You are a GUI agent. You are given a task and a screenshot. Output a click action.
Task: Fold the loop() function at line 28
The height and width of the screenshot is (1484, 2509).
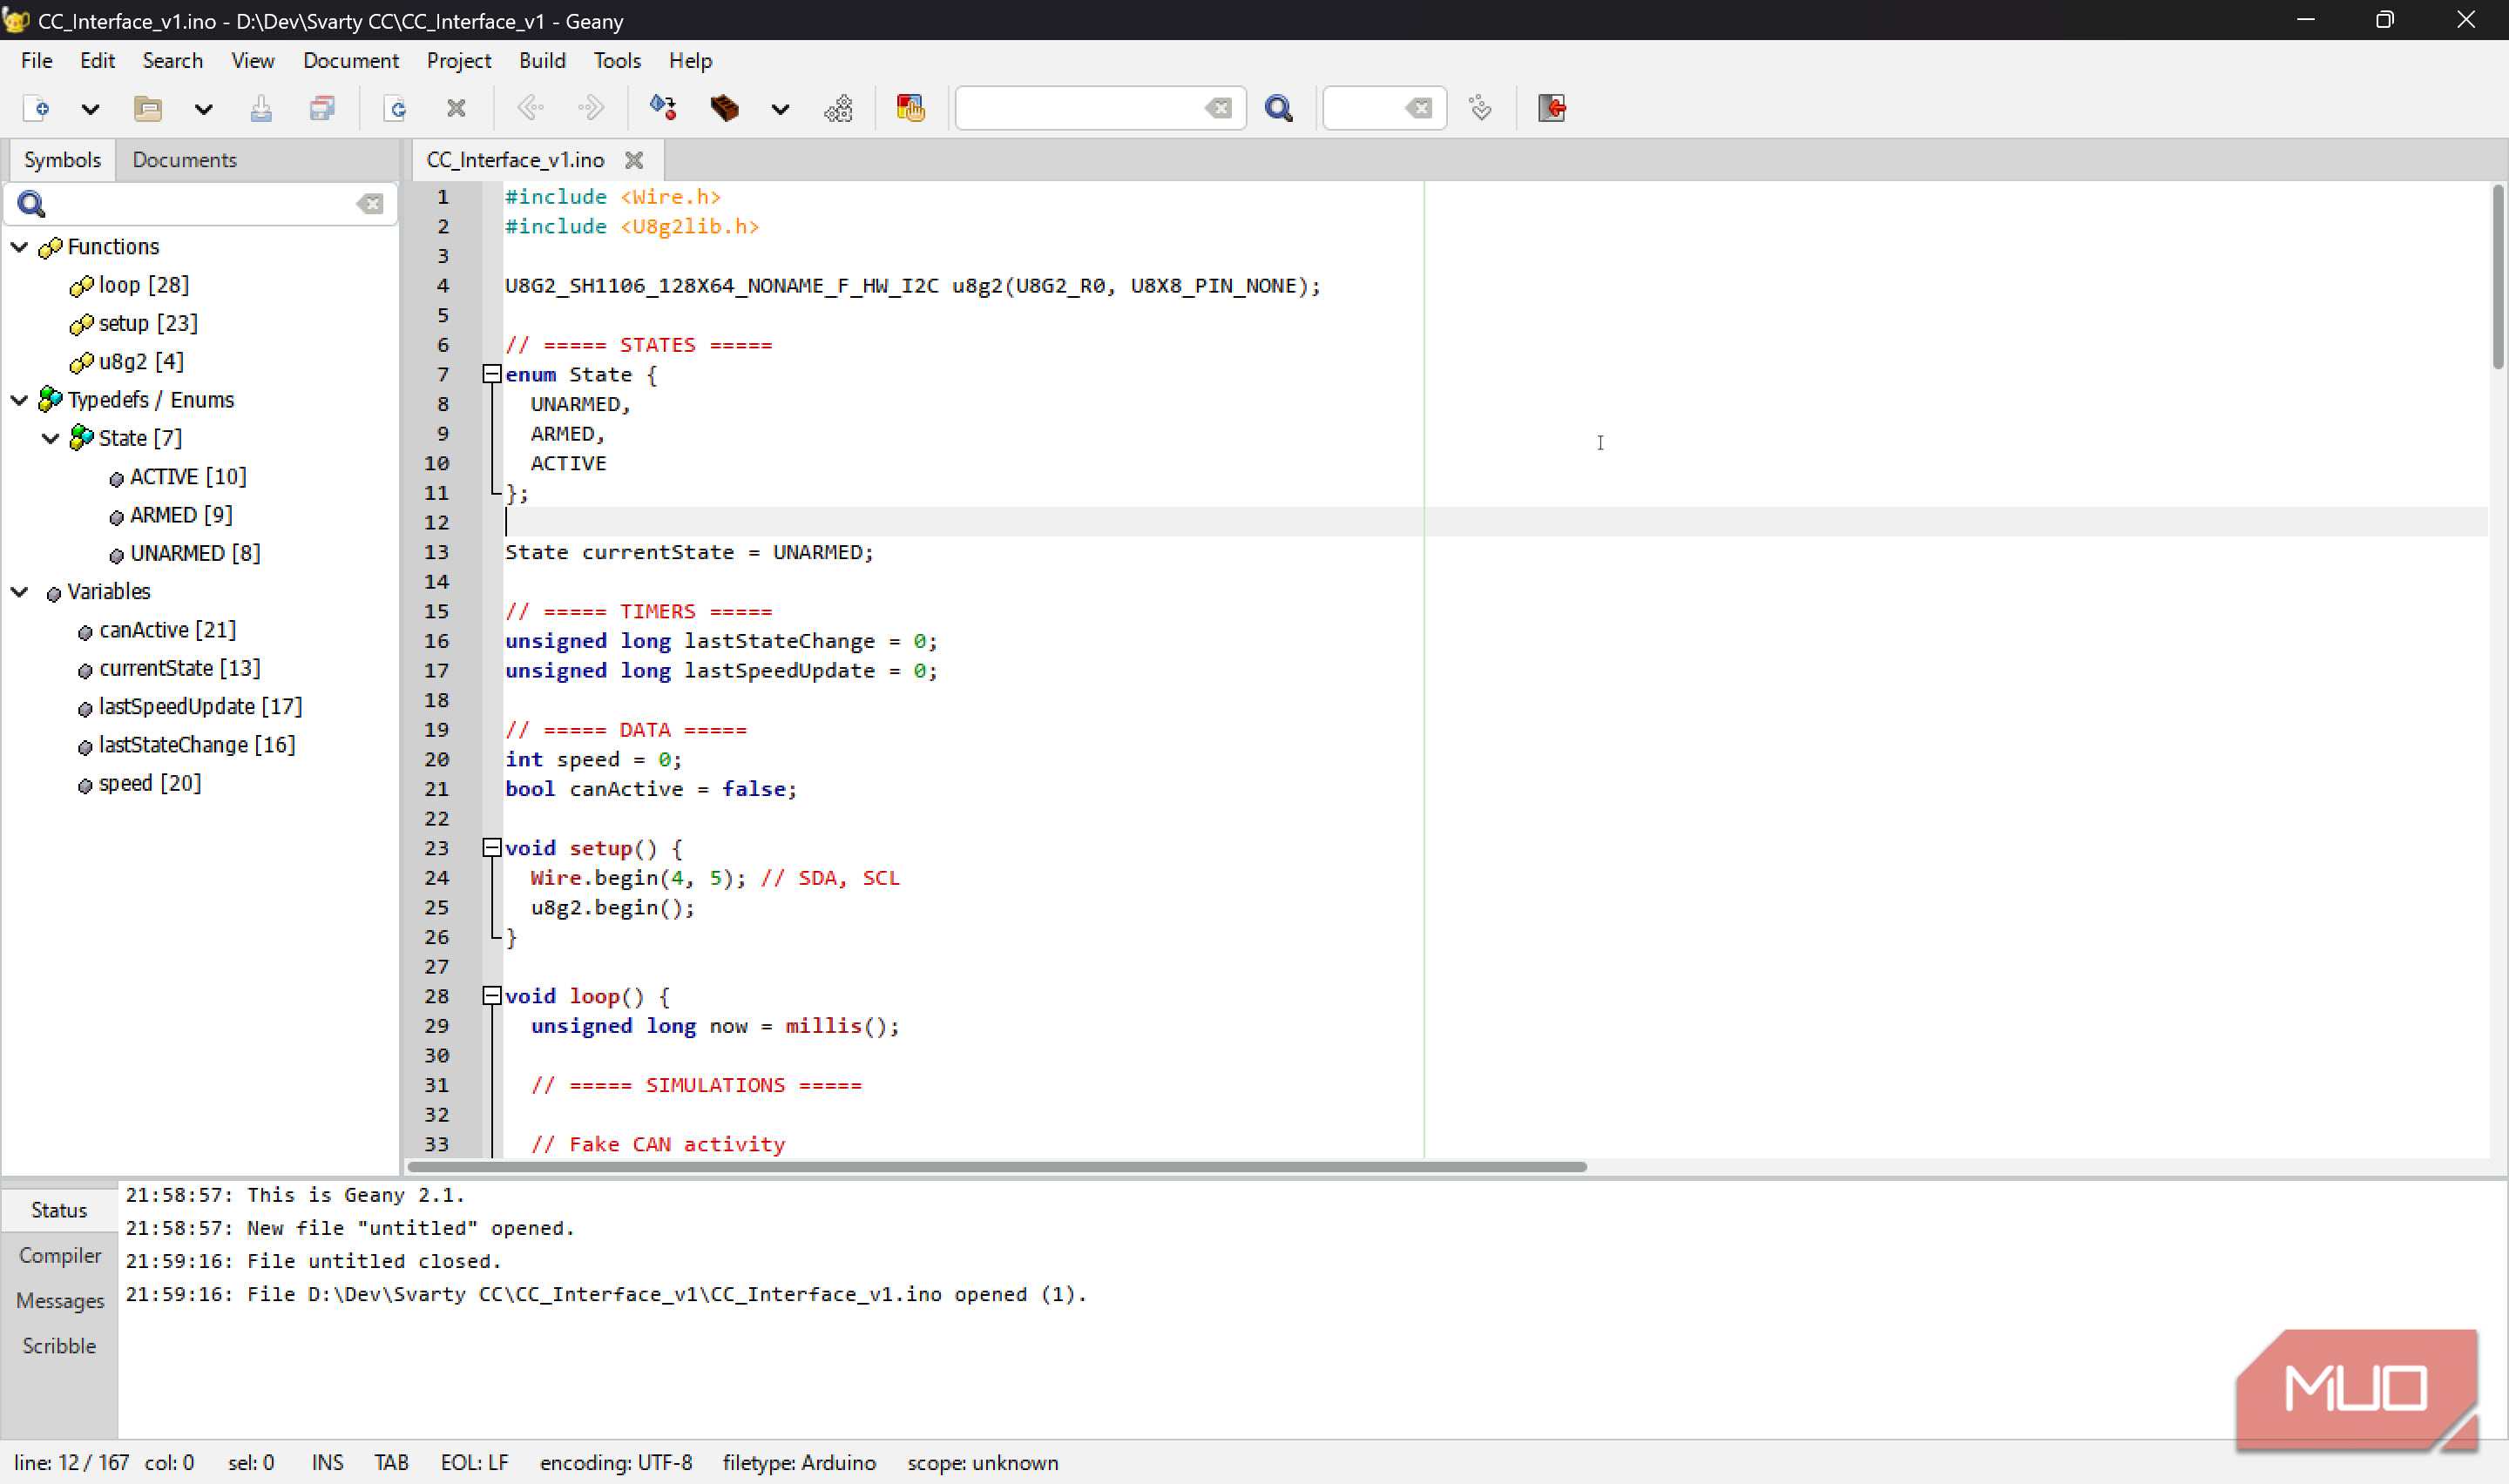pyautogui.click(x=491, y=996)
